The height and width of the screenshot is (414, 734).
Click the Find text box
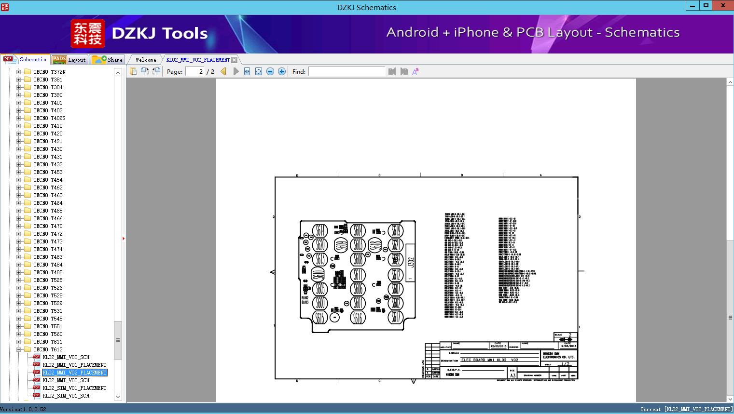[x=347, y=71]
